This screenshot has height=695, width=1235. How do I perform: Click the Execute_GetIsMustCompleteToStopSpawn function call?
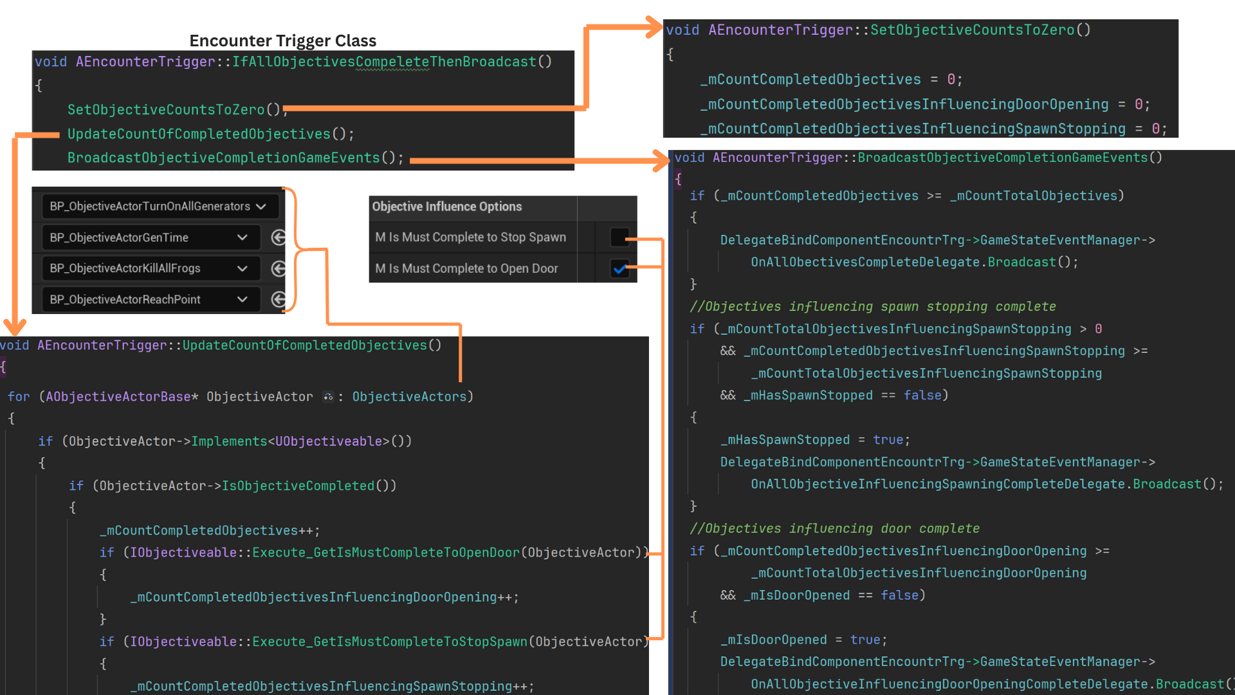(x=389, y=642)
